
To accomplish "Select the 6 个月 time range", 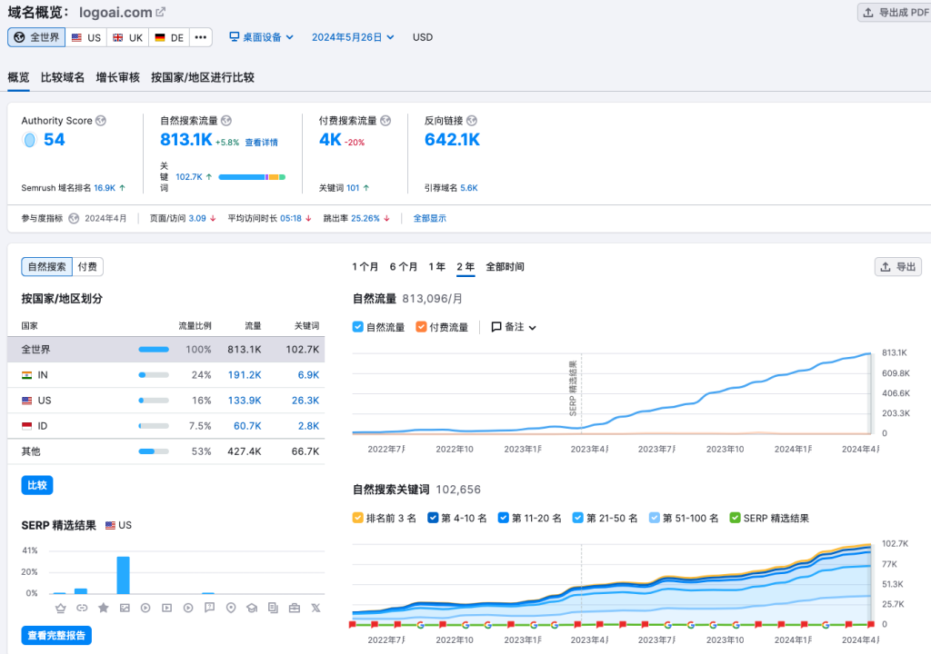I will point(403,267).
